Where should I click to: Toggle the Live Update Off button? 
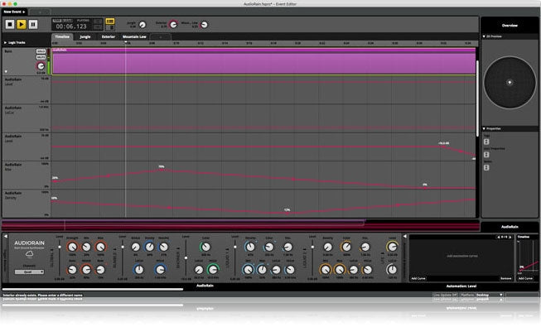coord(446,295)
